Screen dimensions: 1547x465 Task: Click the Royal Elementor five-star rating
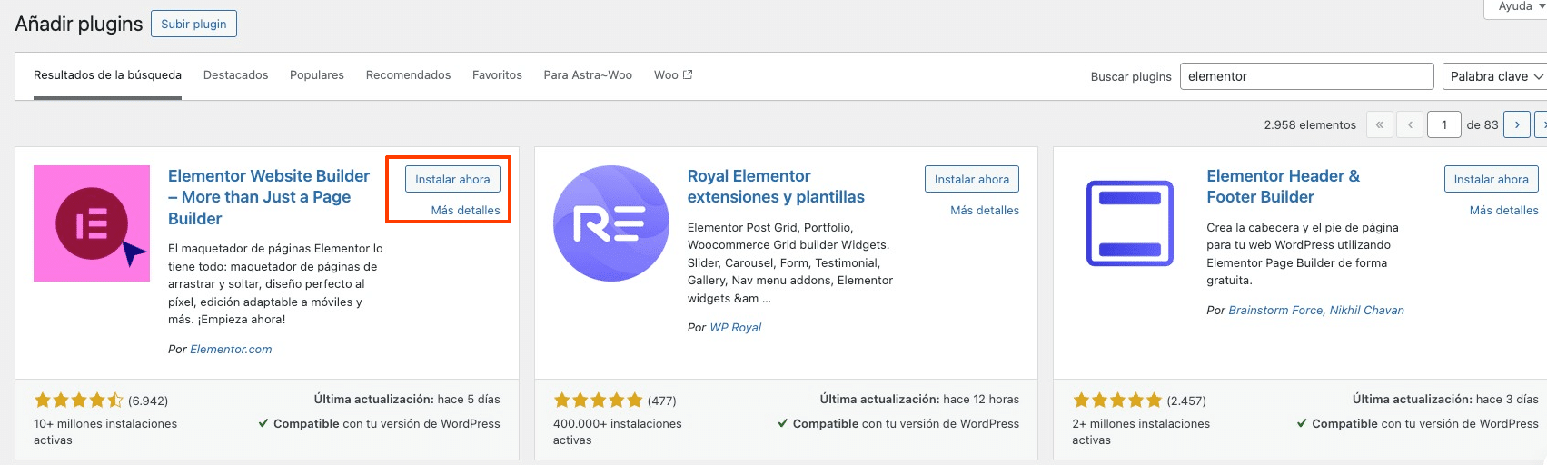pyautogui.click(x=598, y=401)
